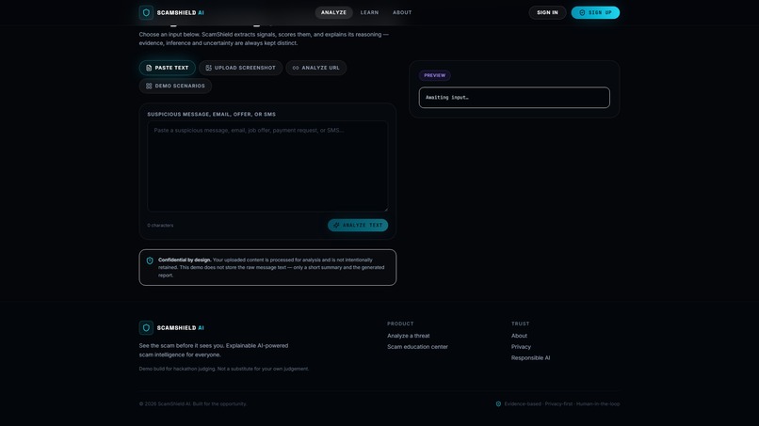Switch to Upload Screenshot tab
The width and height of the screenshot is (759, 426).
[x=240, y=68]
